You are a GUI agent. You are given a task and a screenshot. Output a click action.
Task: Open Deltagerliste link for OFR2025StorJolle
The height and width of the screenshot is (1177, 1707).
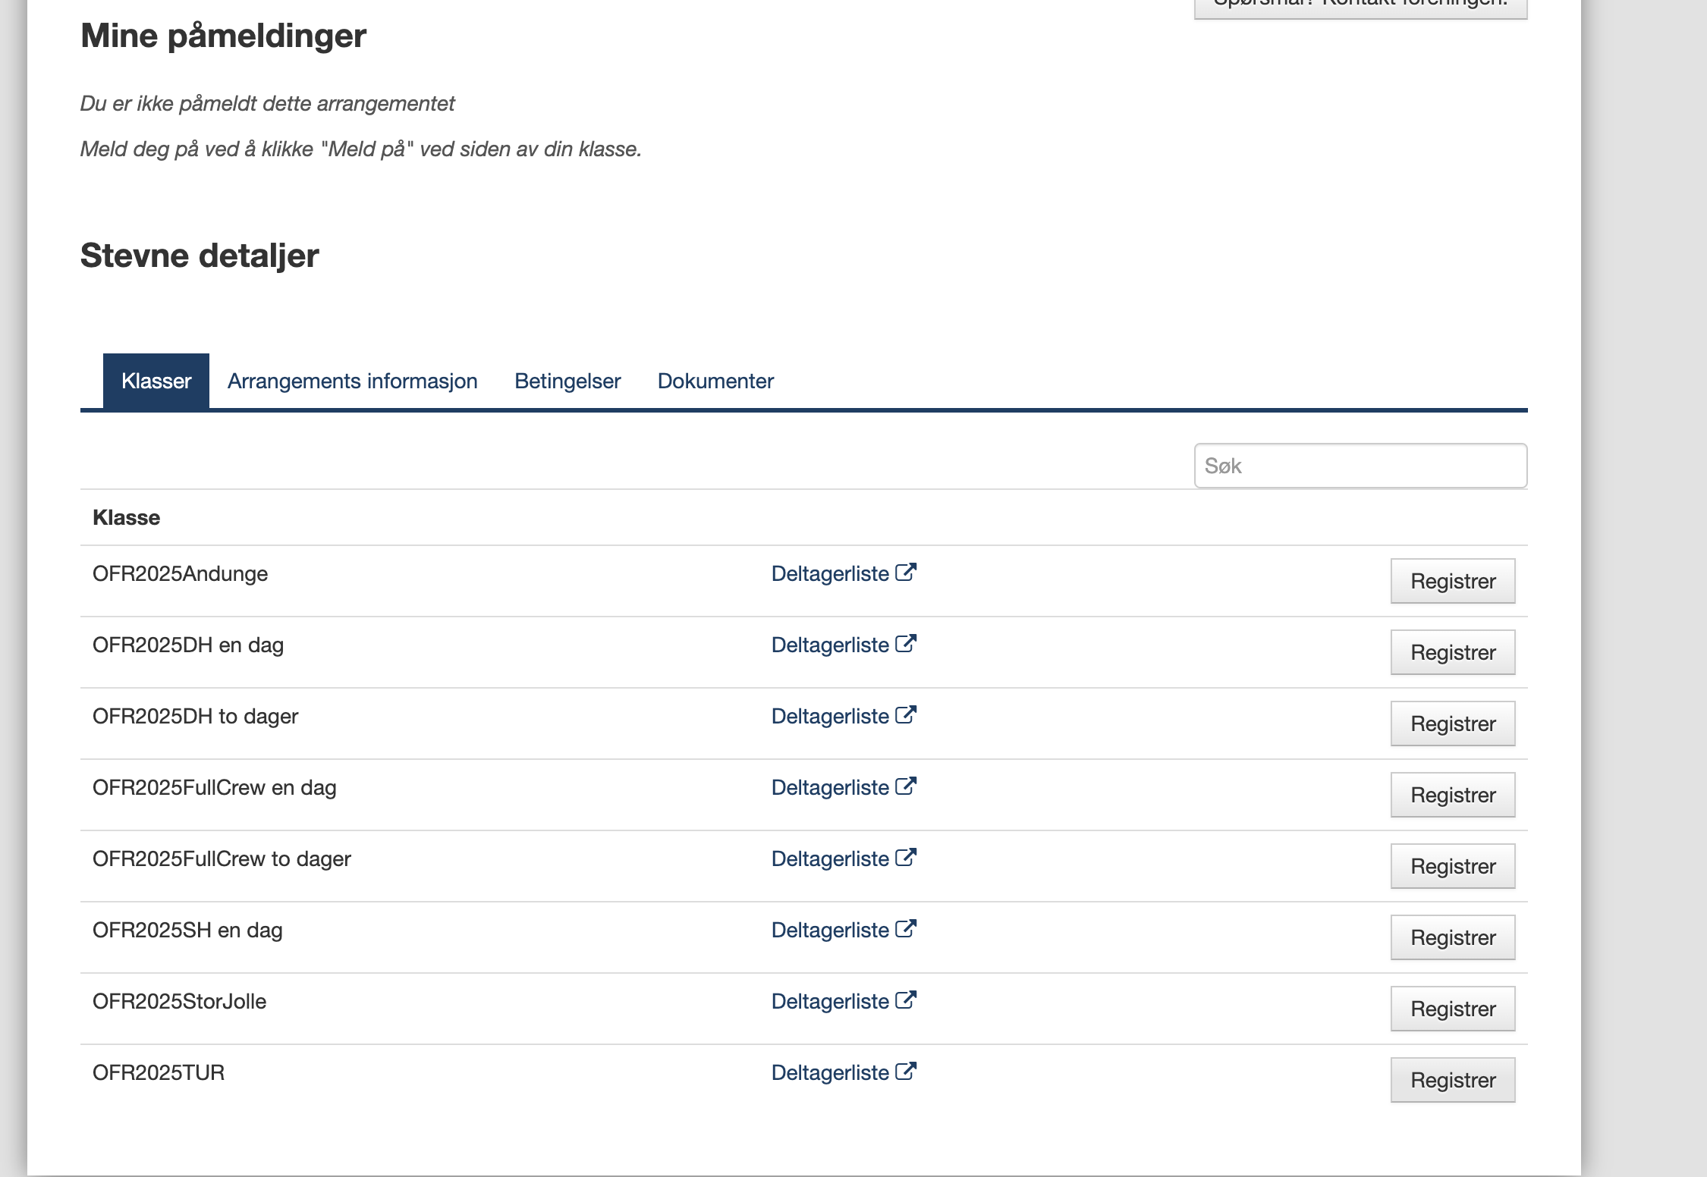point(830,1002)
